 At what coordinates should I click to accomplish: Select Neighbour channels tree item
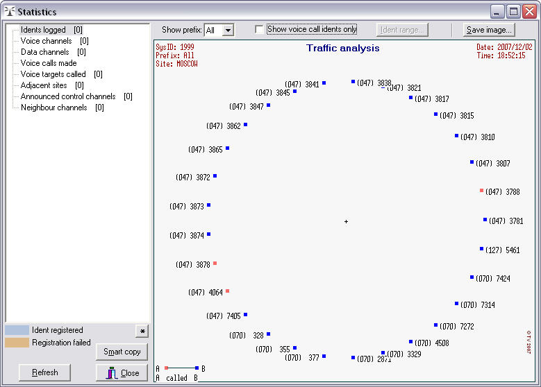tap(62, 108)
